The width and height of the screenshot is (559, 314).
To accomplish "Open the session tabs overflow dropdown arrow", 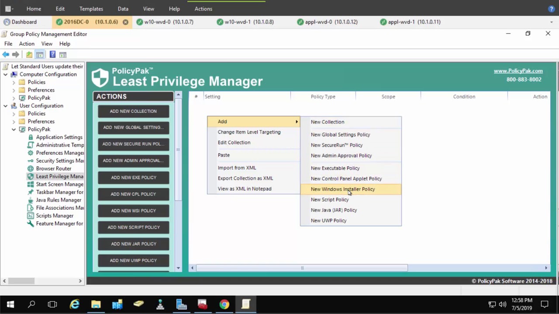I will [x=551, y=22].
